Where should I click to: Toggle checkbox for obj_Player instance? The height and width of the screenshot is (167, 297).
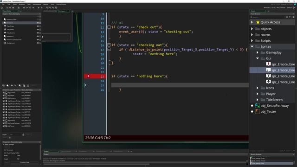(x=4, y=96)
